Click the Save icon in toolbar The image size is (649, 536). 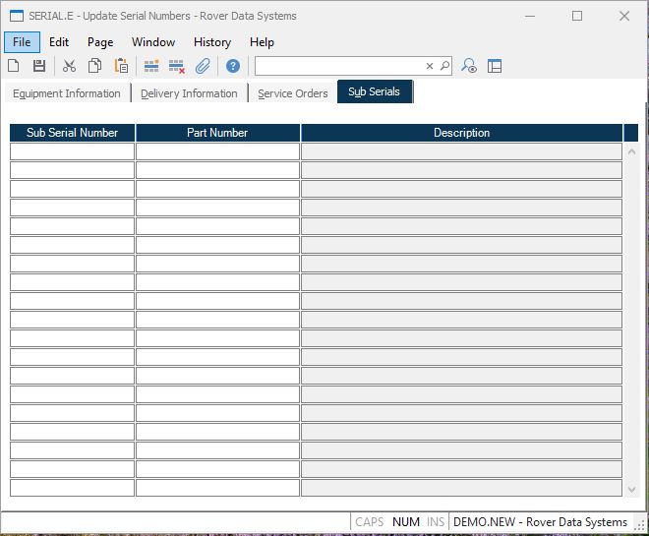point(39,66)
